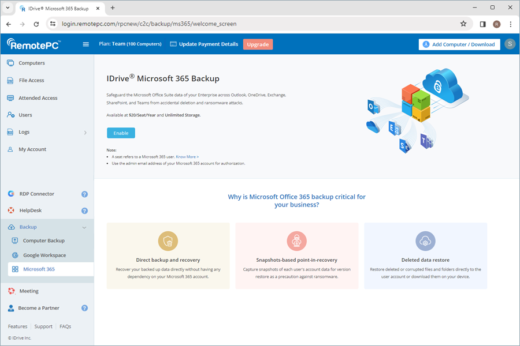Image resolution: width=520 pixels, height=346 pixels.
Task: Click the Microsoft 365 grid icon
Action: [x=15, y=269]
